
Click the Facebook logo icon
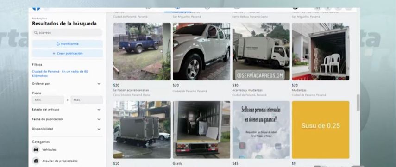(x=36, y=9)
